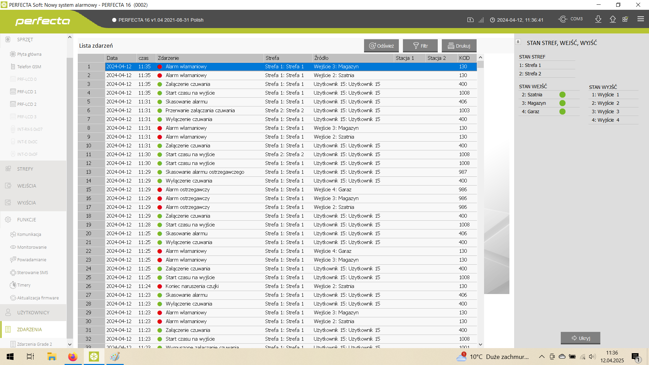Click green status indicator for Szatnia input

[562, 95]
